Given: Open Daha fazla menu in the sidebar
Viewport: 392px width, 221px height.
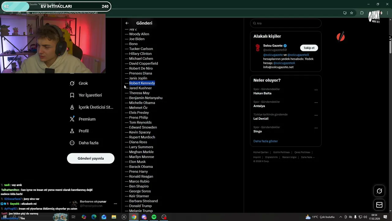Looking at the screenshot, I should pyautogui.click(x=84, y=143).
